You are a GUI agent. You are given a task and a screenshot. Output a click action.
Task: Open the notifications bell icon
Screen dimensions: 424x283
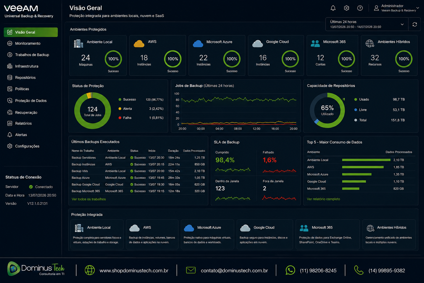(x=333, y=8)
